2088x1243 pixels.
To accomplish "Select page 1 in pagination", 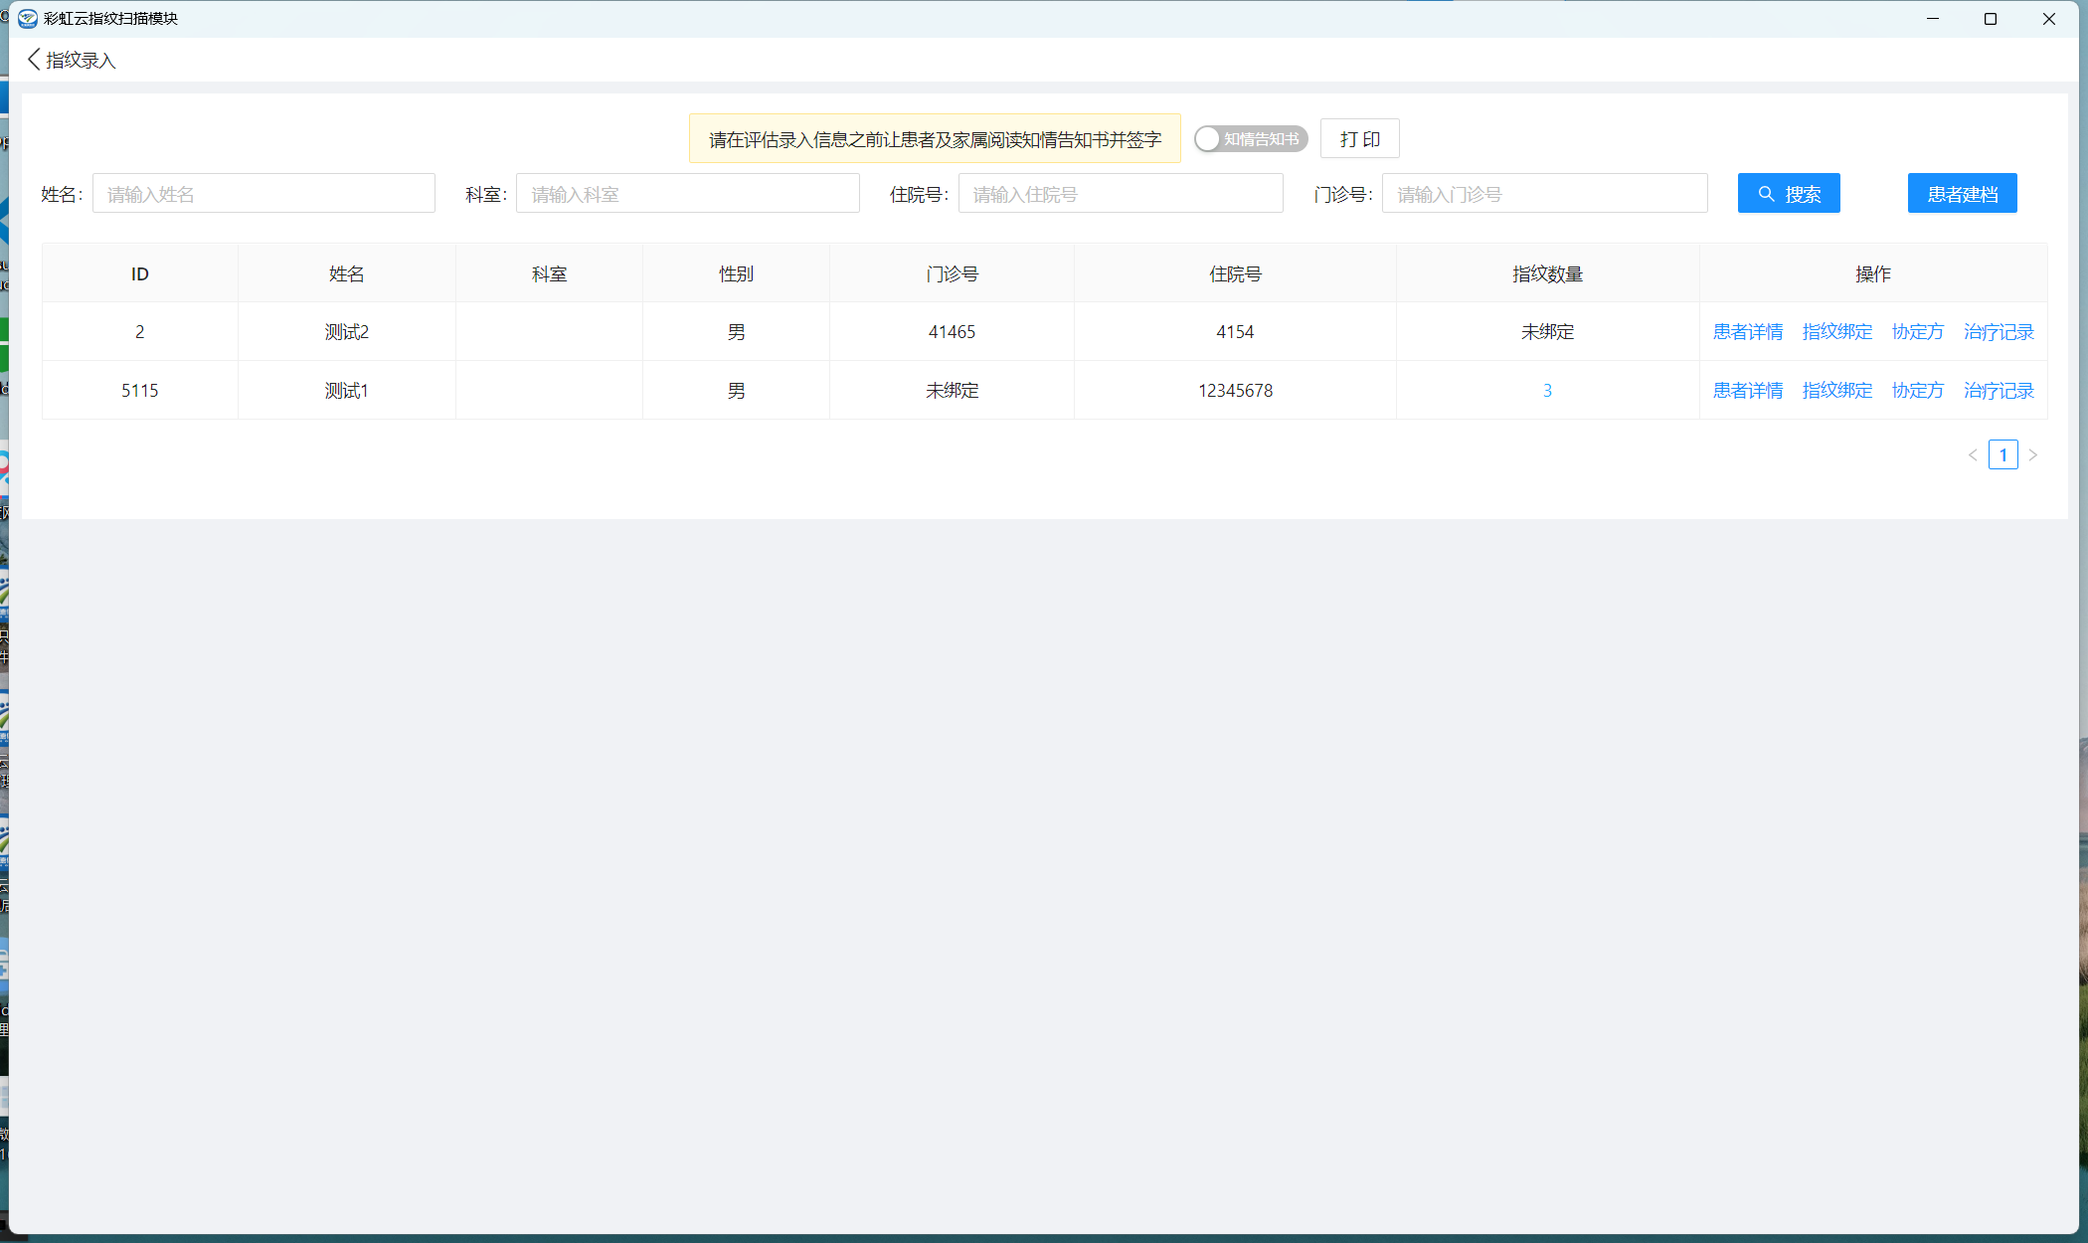I will point(2002,455).
